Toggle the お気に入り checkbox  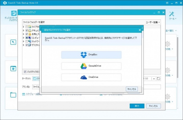coord(27,34)
